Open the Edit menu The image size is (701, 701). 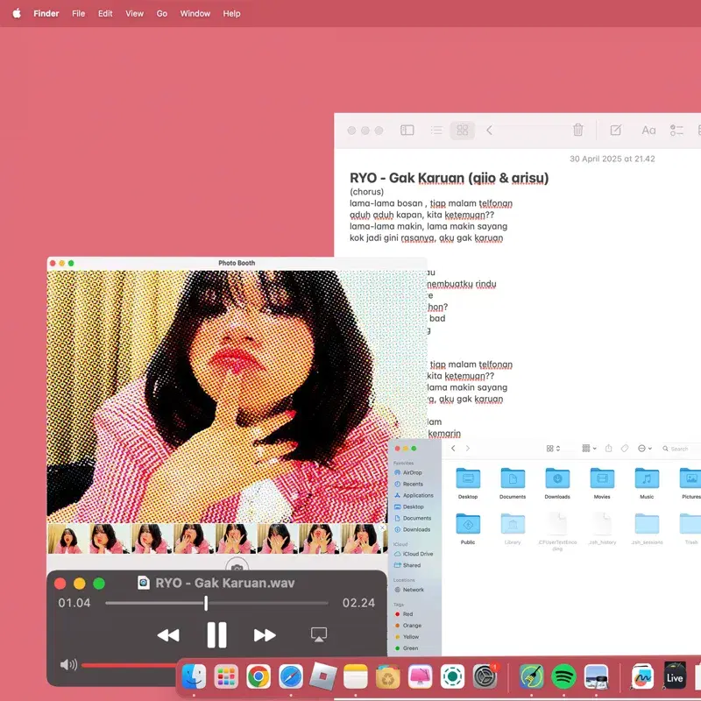coord(105,13)
